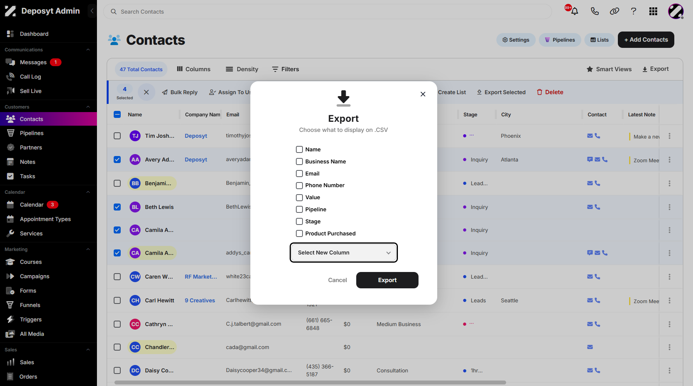Clear selection with the X circle button
Screen dimensions: 693x386
(146, 92)
